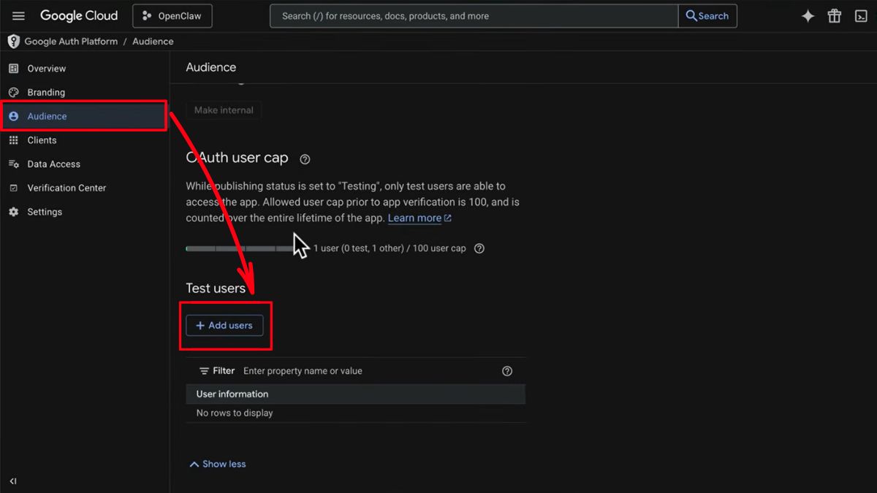
Task: Click the help icon beside the Filter bar
Action: [506, 371]
